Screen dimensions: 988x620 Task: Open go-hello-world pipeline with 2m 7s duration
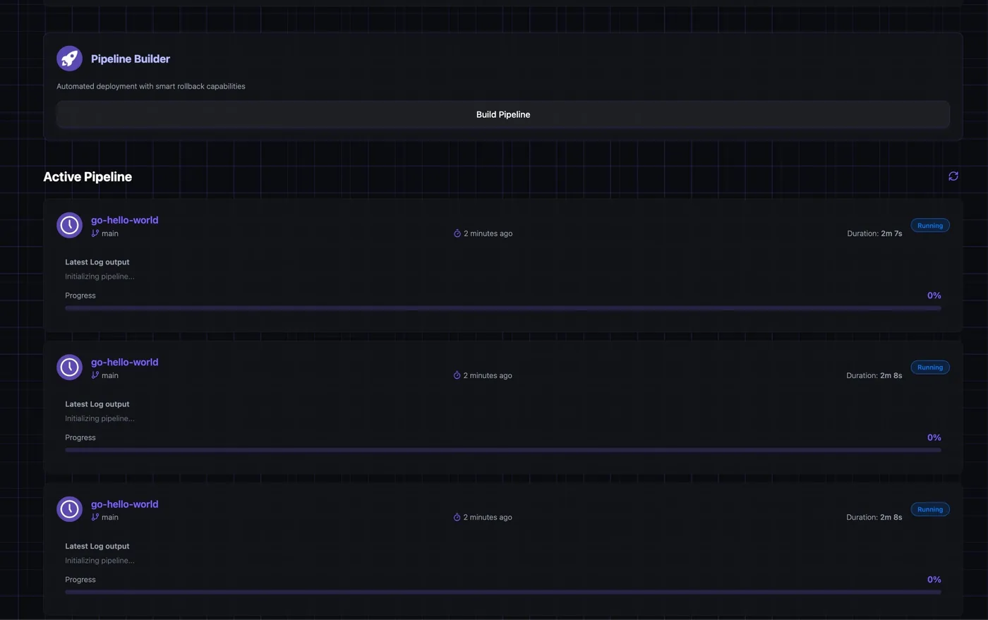pyautogui.click(x=124, y=220)
